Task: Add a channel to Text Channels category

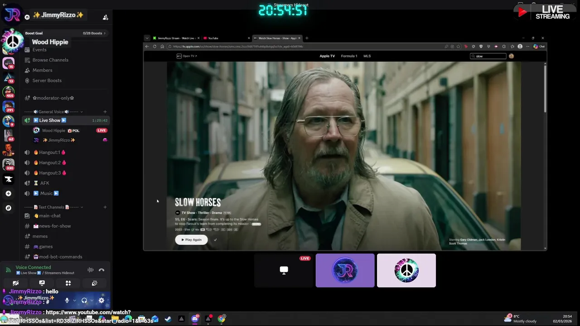Action: [x=105, y=207]
